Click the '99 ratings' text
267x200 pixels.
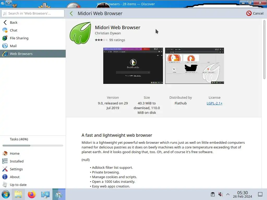(x=117, y=40)
